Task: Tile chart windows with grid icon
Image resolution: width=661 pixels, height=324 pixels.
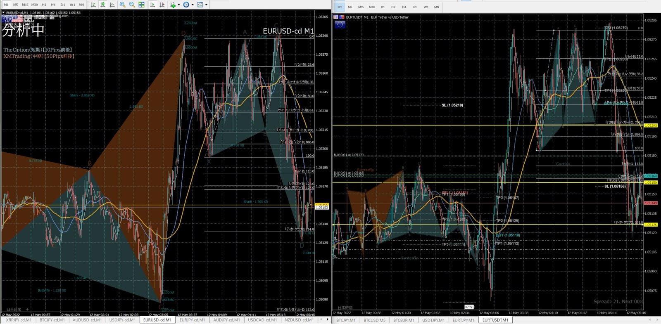Action: (141, 5)
